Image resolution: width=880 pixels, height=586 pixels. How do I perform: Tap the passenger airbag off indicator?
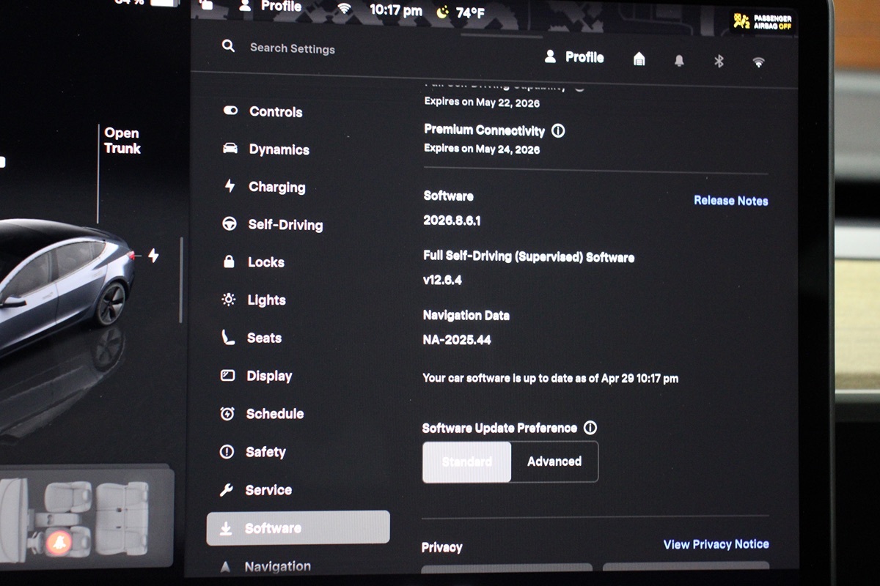tap(763, 22)
